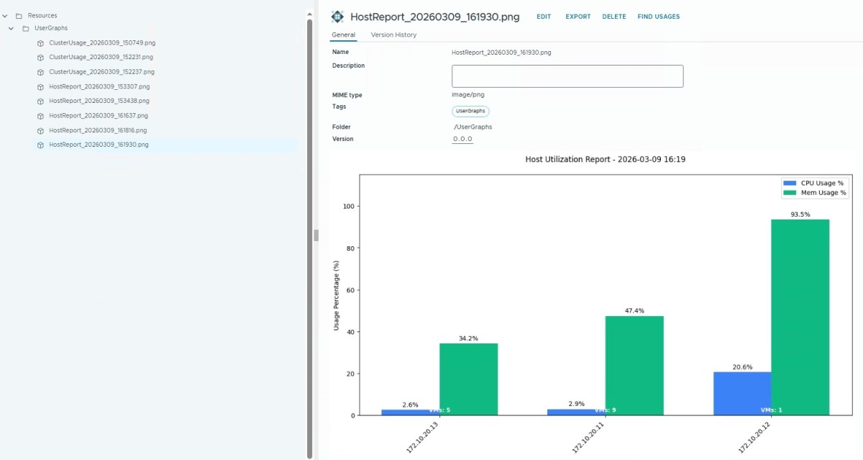Click the FIND USAGES link
863x460 pixels.
click(x=658, y=16)
